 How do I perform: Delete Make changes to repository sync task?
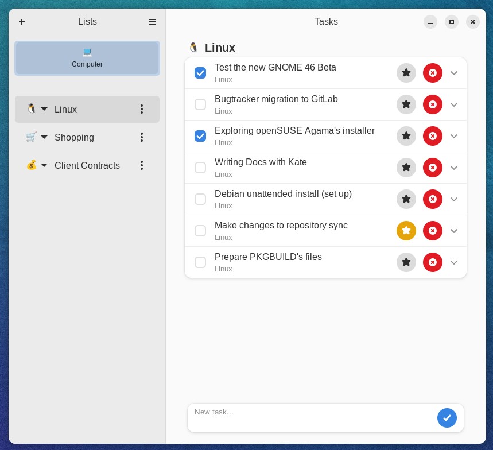(x=433, y=231)
